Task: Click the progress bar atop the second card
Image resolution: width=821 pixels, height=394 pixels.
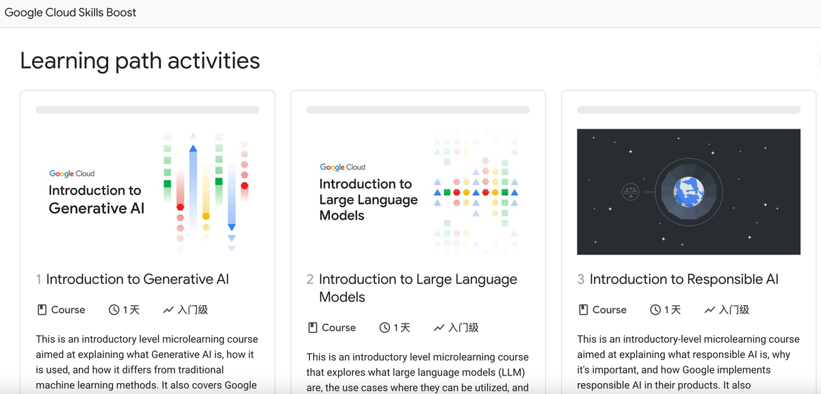Action: pos(417,109)
